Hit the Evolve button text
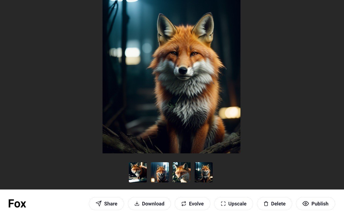This screenshot has height=213, width=344. click(196, 204)
